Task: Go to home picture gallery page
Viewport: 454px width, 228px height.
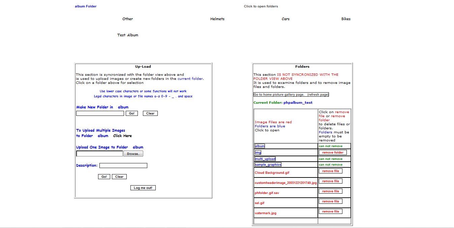Action: click(x=291, y=95)
